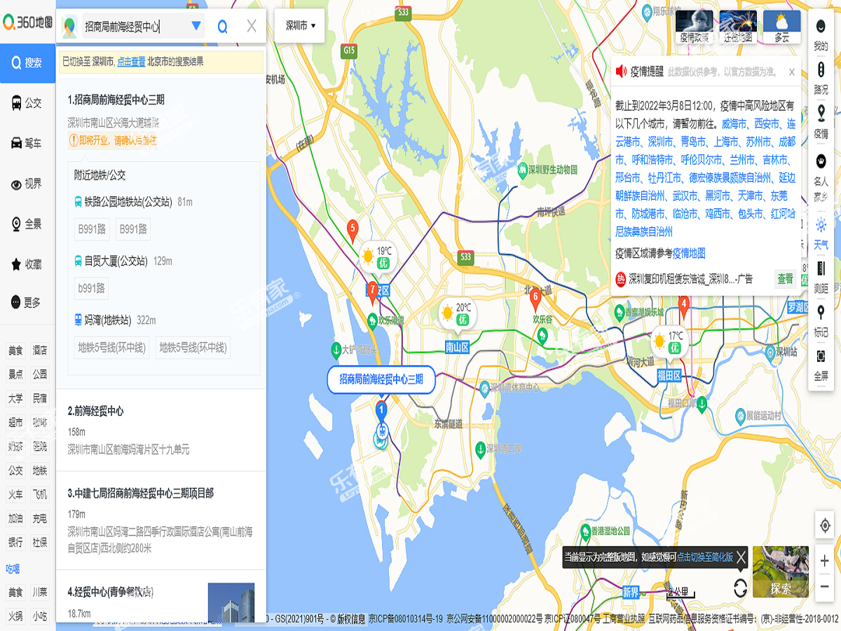Viewport: 841px width, 631px height.
Task: Click the 酒店 quick category
Action: tap(40, 351)
